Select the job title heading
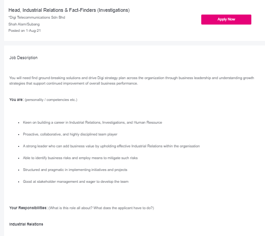The width and height of the screenshot is (265, 236). point(69,10)
